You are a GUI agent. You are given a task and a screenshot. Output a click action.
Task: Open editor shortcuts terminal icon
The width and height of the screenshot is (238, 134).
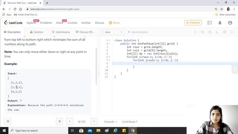coord(217,32)
